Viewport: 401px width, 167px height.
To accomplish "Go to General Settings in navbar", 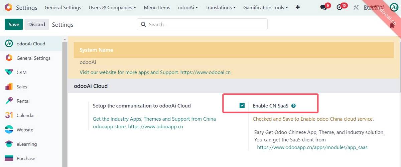I will tap(63, 7).
